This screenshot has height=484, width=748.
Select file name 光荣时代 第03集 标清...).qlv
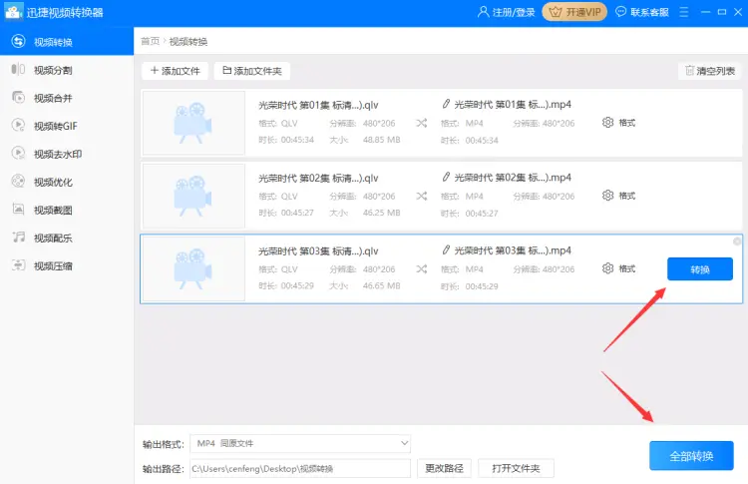(318, 250)
